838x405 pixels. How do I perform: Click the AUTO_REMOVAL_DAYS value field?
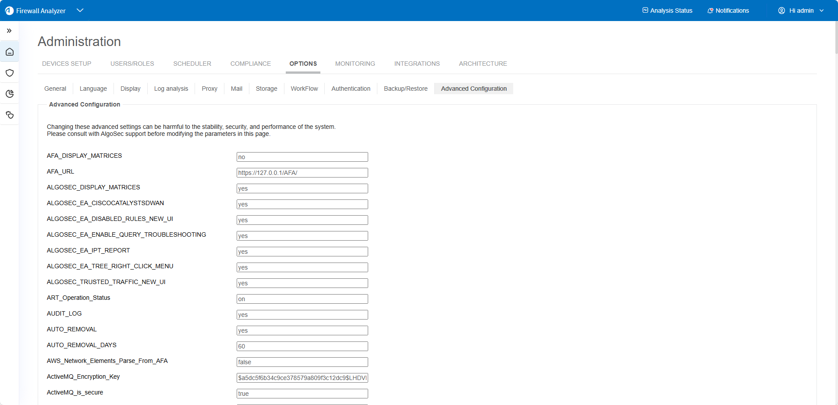pos(302,346)
